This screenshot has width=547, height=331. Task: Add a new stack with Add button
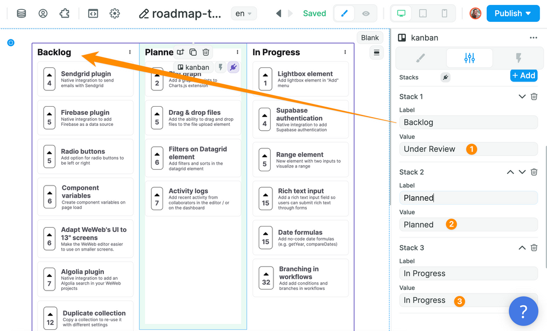[523, 76]
